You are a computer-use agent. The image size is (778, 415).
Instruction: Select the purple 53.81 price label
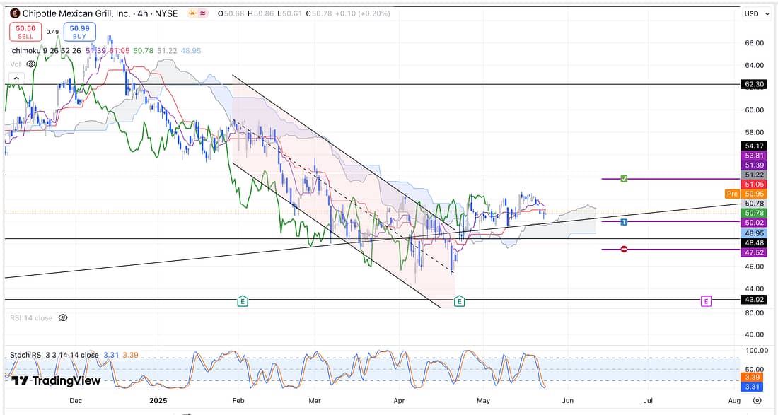tap(754, 156)
